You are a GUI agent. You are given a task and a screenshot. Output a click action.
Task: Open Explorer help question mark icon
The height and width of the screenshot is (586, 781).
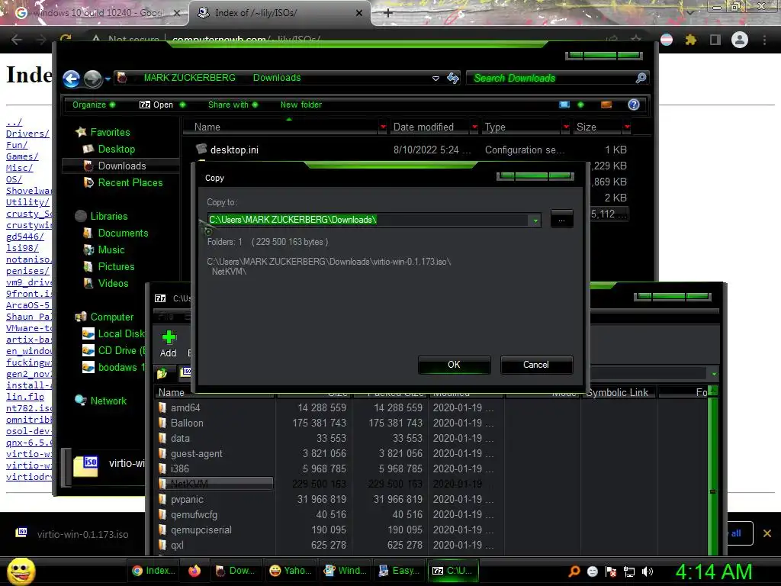[634, 105]
